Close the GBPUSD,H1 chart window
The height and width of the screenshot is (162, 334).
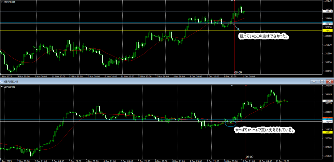click(329, 81)
